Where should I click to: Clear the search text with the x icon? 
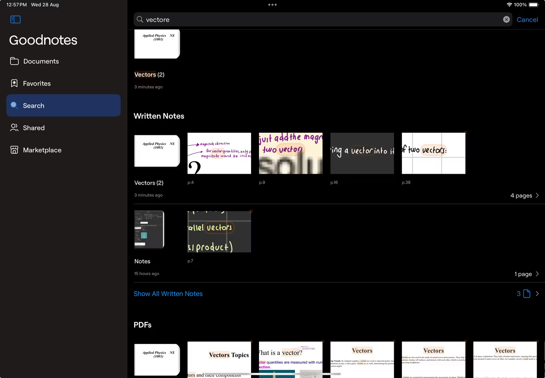[506, 19]
